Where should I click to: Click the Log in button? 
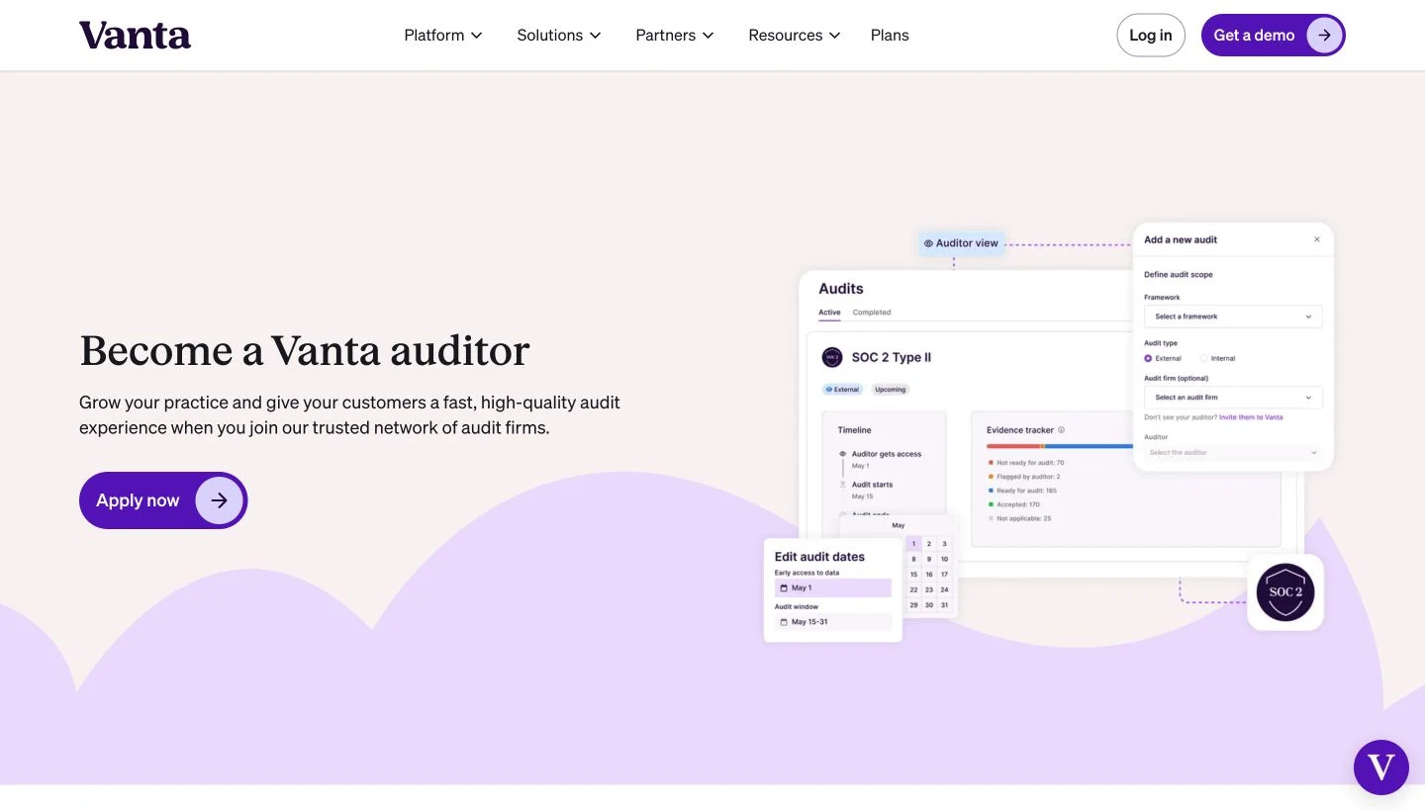click(1151, 36)
